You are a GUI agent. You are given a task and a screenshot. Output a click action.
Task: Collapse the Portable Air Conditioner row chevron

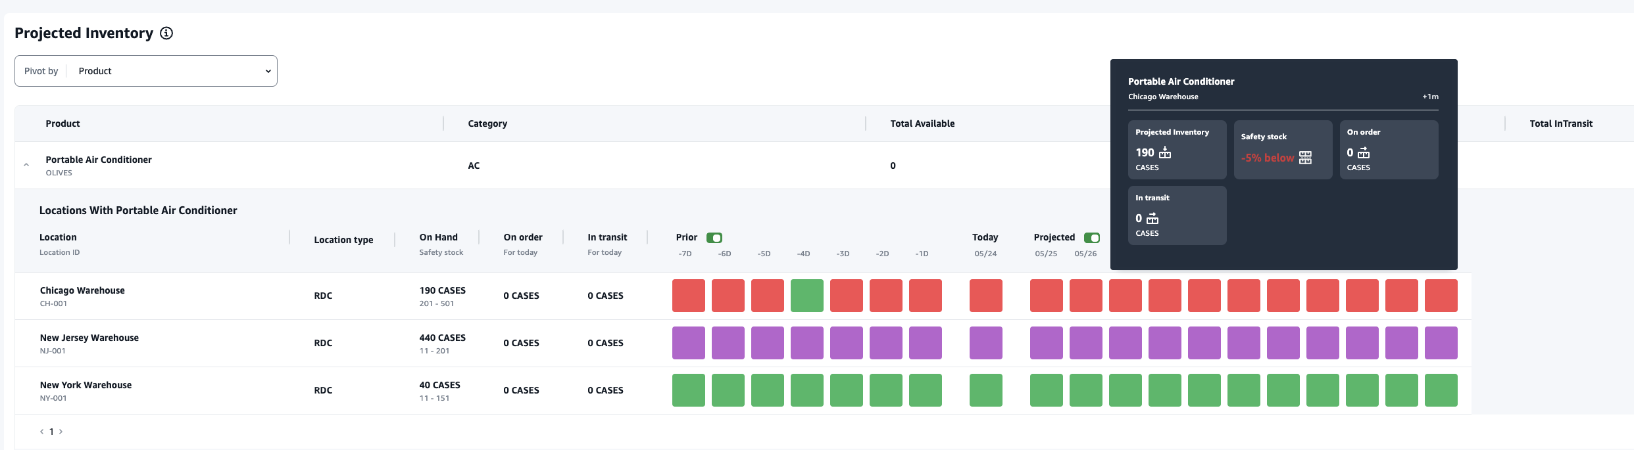point(26,165)
